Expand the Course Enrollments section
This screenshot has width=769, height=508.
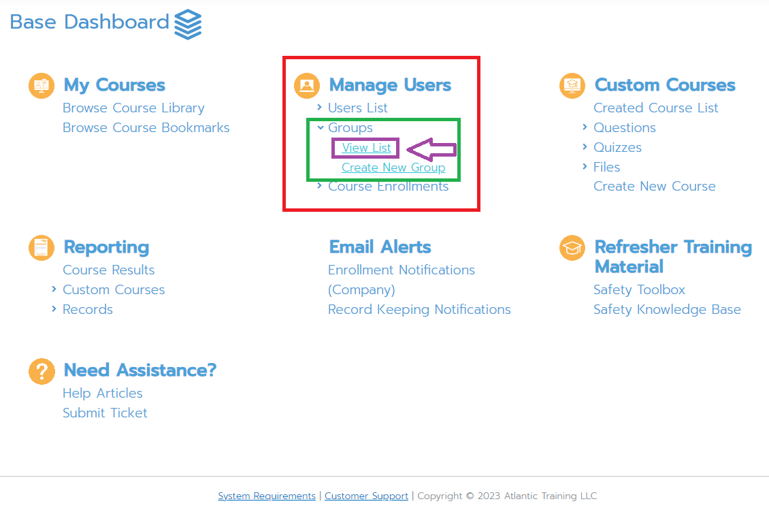click(388, 186)
